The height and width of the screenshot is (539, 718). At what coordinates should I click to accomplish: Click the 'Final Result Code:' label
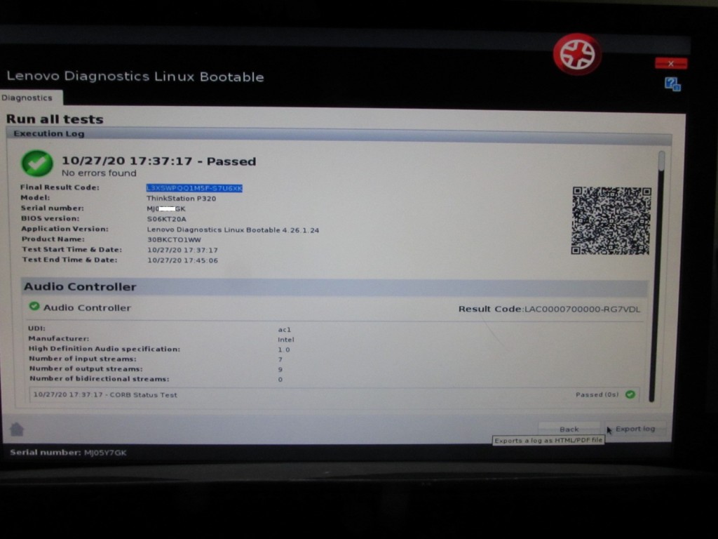click(x=60, y=187)
